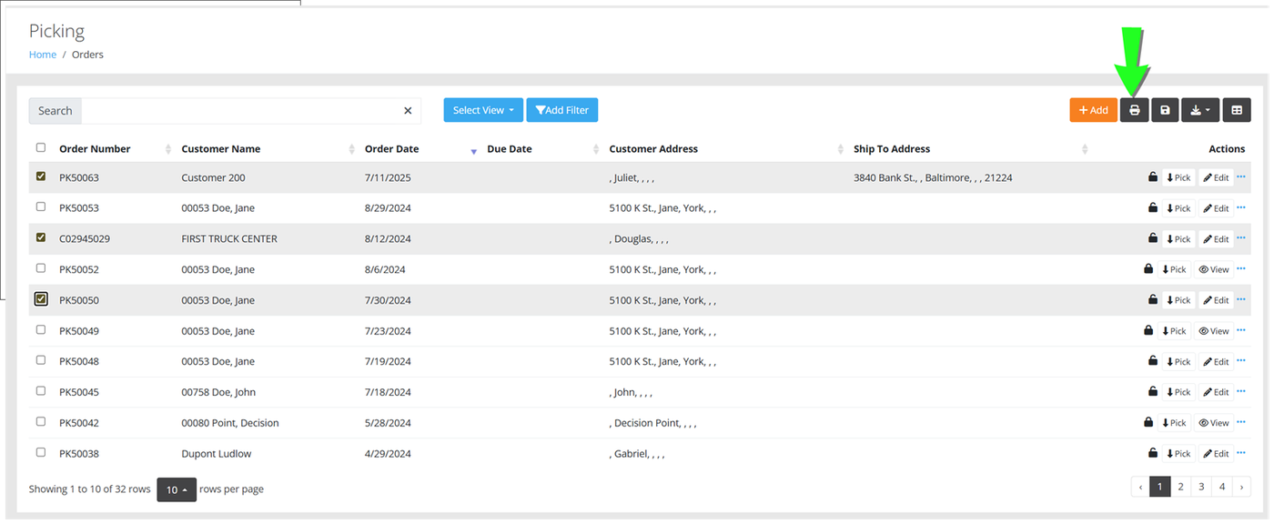The width and height of the screenshot is (1274, 524).
Task: Sort by Due Date column
Action: 510,149
